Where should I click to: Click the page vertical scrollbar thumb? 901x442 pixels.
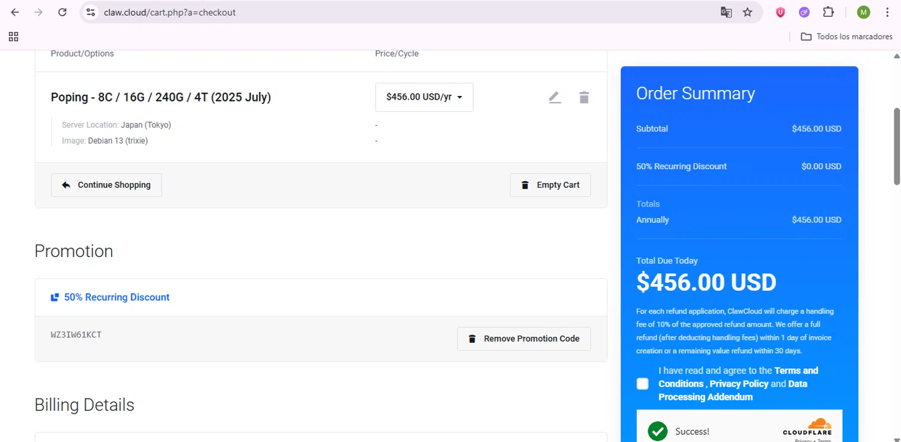[x=897, y=147]
